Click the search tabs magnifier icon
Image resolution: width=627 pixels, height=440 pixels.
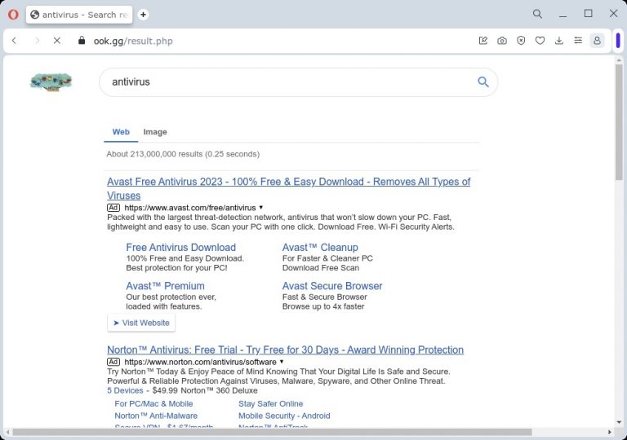coord(537,14)
